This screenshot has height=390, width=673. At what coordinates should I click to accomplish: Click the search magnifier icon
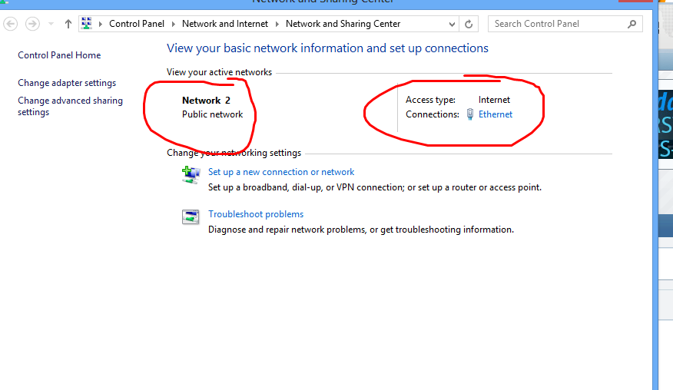pos(632,24)
